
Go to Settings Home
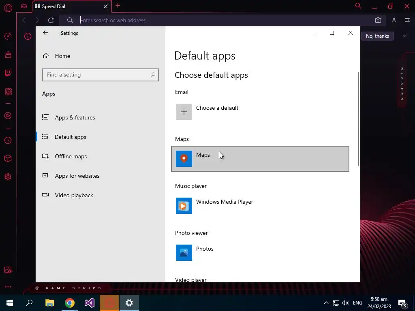click(x=62, y=56)
